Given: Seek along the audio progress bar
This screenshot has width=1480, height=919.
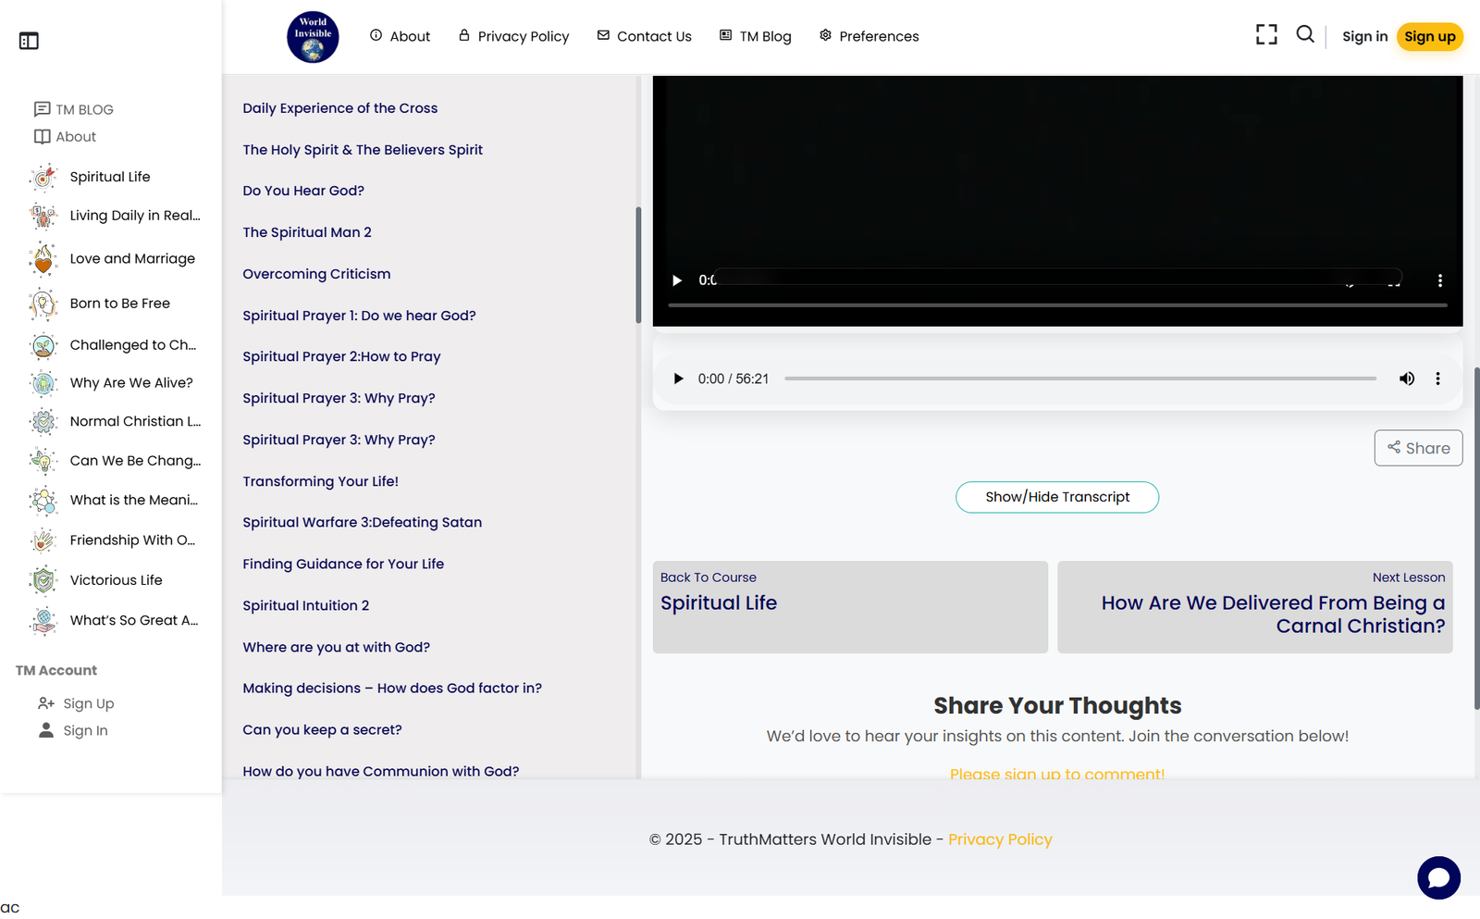Looking at the screenshot, I should [1080, 379].
